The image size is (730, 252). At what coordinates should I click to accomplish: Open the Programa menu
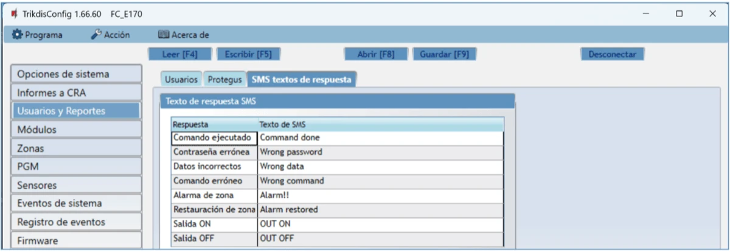coord(37,35)
